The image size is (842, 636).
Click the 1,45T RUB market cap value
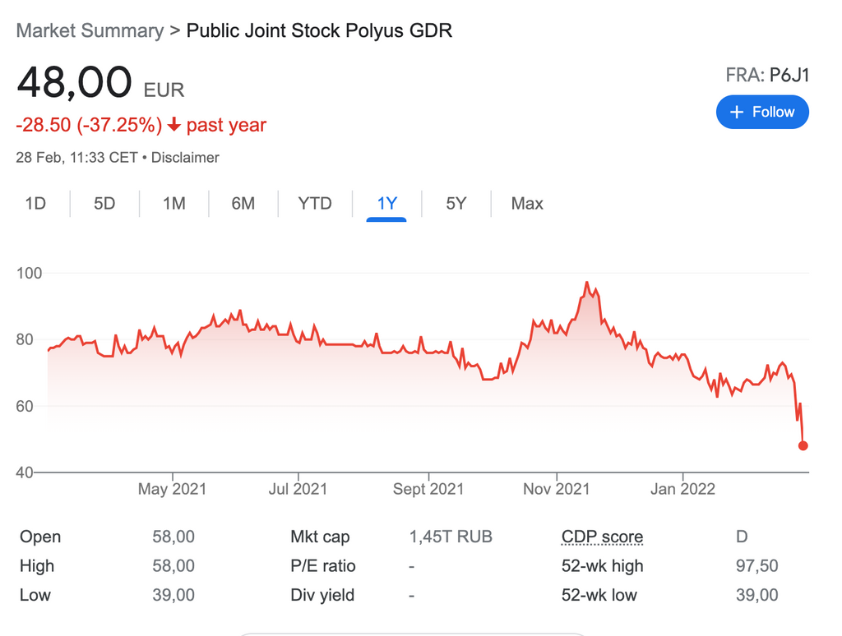pos(451,537)
